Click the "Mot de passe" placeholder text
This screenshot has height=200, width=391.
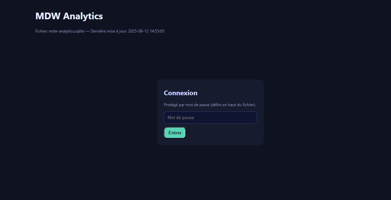click(x=181, y=118)
